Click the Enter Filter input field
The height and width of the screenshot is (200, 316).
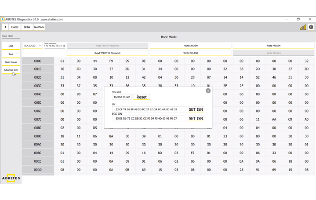(x=11, y=36)
